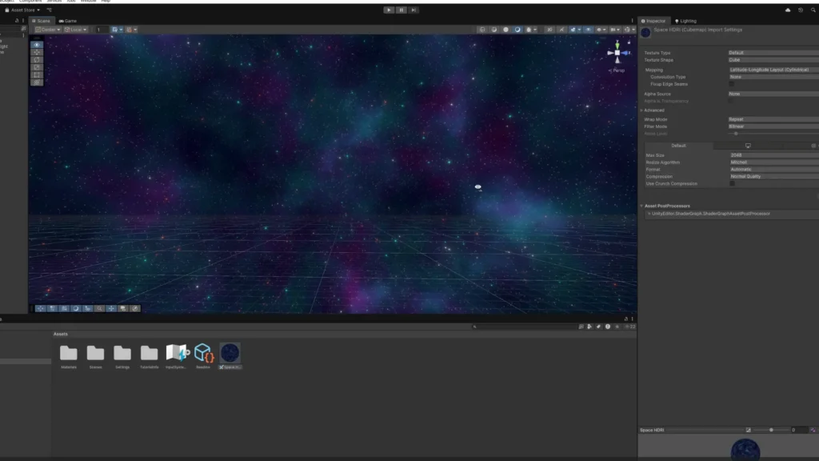Select the Space HDRI asset thumbnail
The width and height of the screenshot is (819, 461).
tap(230, 353)
